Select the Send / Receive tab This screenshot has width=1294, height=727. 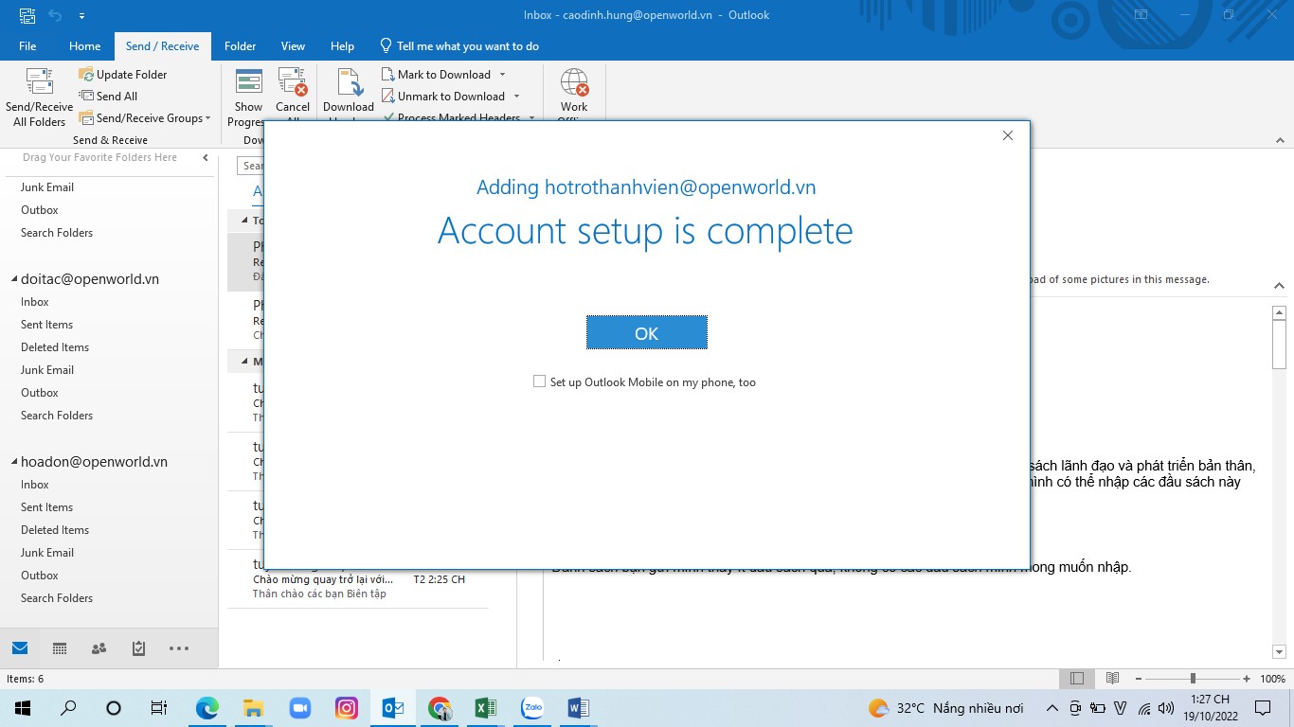[x=162, y=45]
